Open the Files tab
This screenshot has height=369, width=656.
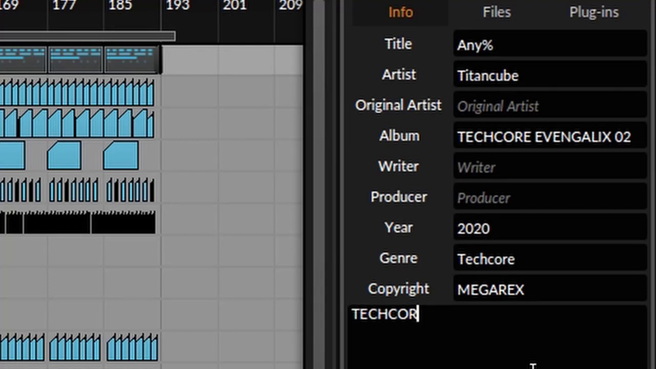point(497,12)
